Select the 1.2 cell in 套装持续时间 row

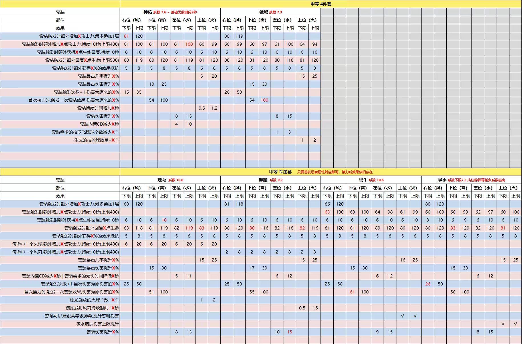(x=214, y=108)
